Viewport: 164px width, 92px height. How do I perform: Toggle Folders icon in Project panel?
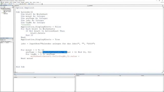pyautogui.click(x=4, y=7)
